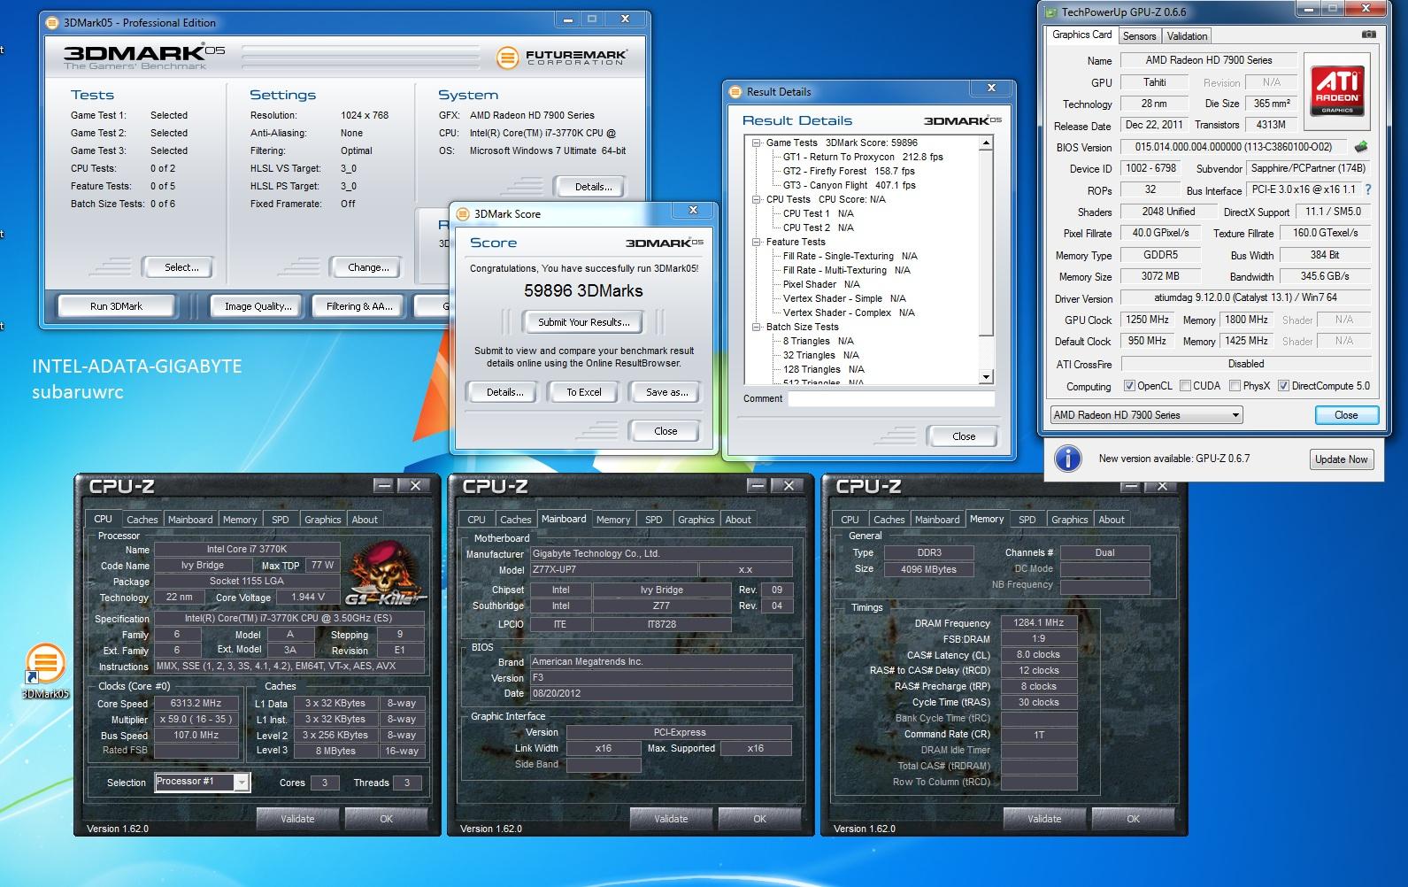
Task: Click the Z77X-UP7 motherboard model value
Action: [612, 569]
